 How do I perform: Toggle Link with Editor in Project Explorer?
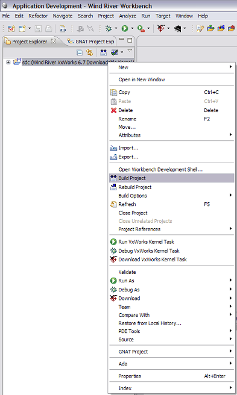click(x=89, y=52)
